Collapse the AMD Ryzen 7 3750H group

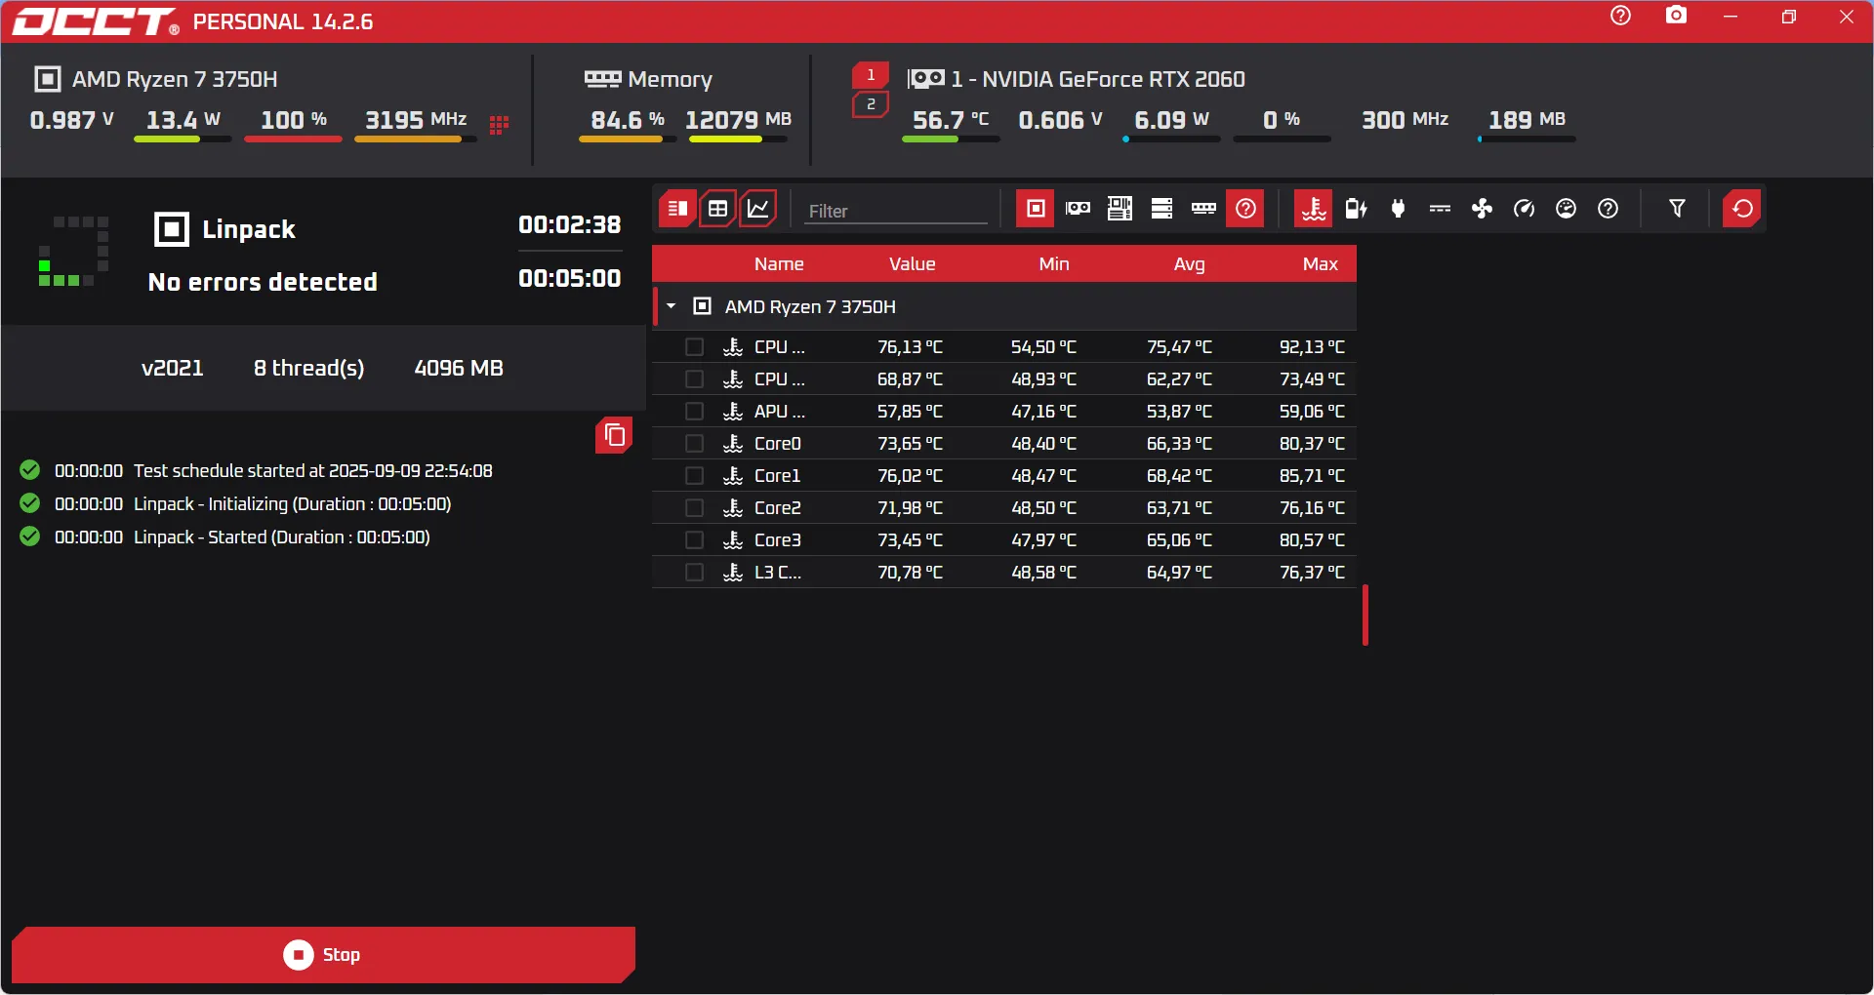(672, 306)
